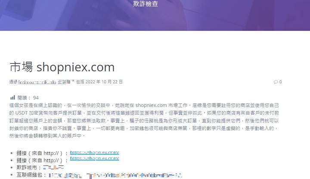Open the first shopniex URL link
Viewport: 310px width, 179px height.
[94, 152]
